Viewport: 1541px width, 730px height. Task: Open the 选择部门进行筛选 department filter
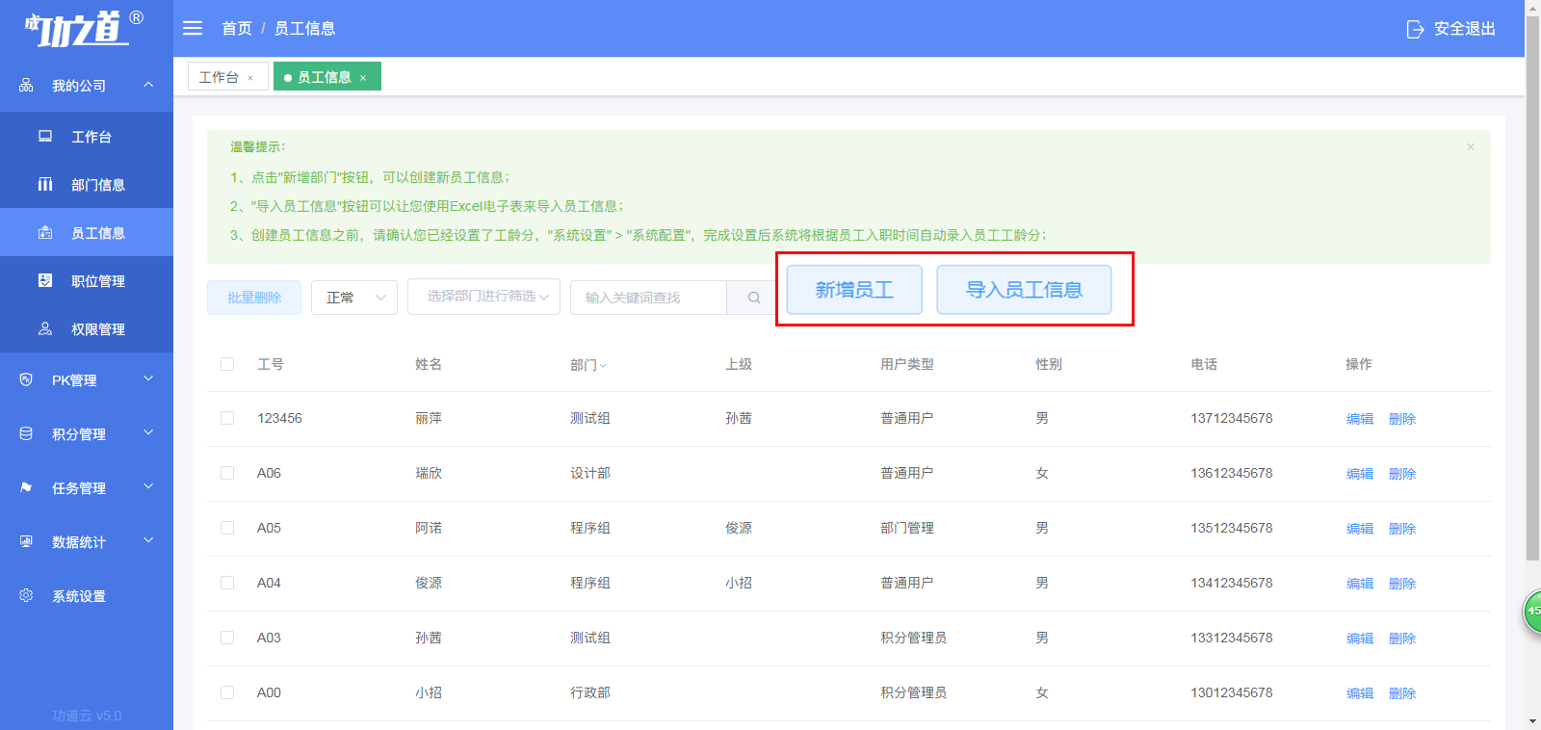(483, 297)
